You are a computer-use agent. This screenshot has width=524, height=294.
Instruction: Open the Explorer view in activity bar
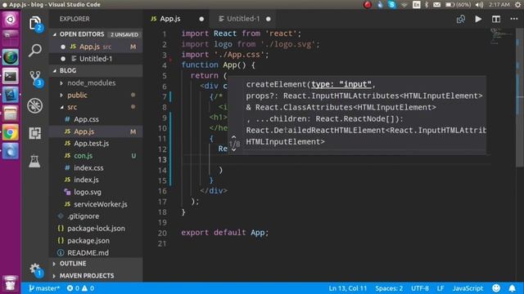coord(35,23)
